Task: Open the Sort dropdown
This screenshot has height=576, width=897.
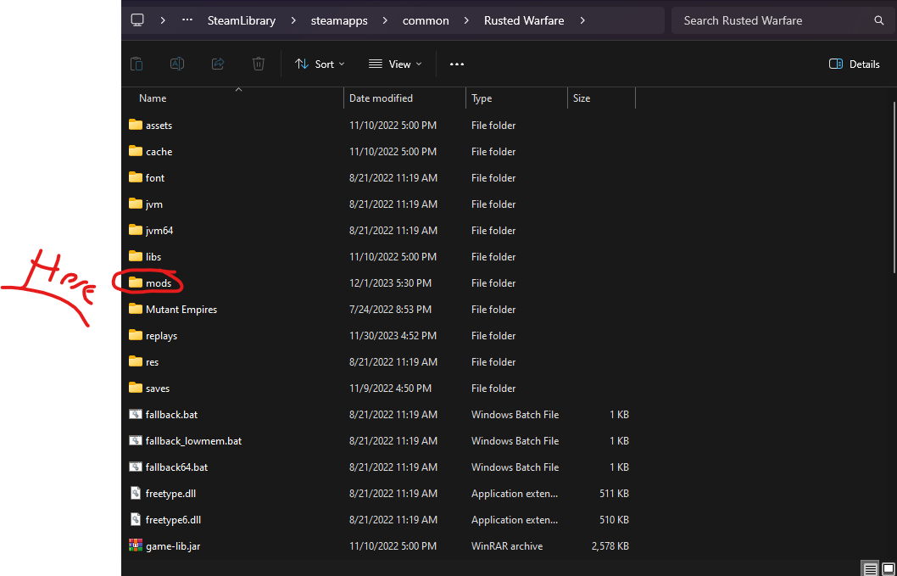Action: tap(320, 64)
